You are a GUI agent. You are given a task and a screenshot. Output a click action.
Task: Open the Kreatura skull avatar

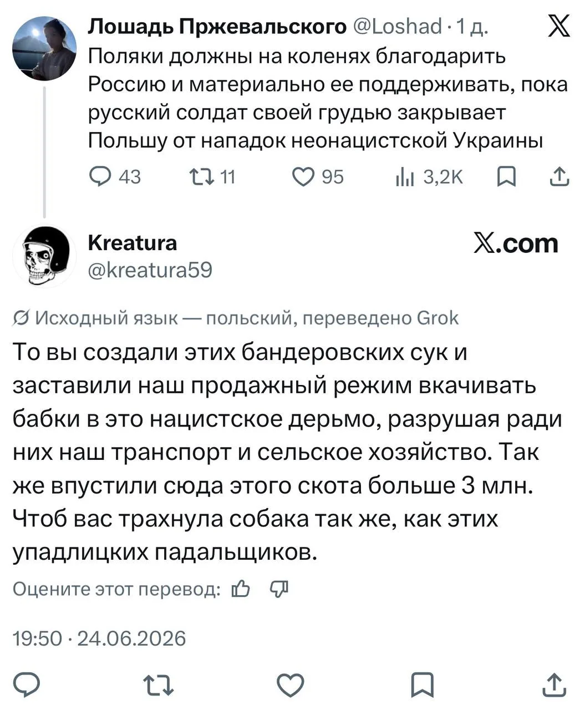click(44, 256)
